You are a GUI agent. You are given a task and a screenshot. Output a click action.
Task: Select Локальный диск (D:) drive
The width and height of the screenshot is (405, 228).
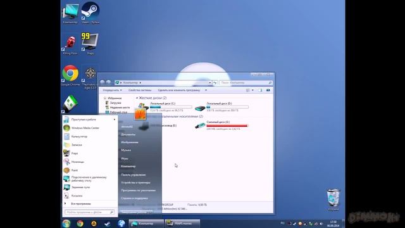tap(221, 107)
